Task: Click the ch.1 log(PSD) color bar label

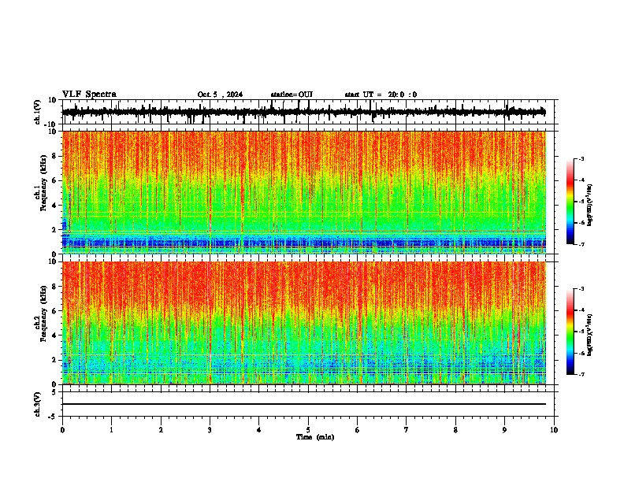Action: [590, 206]
